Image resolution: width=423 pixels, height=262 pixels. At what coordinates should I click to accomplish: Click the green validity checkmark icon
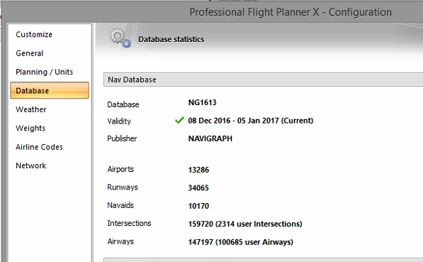(179, 120)
